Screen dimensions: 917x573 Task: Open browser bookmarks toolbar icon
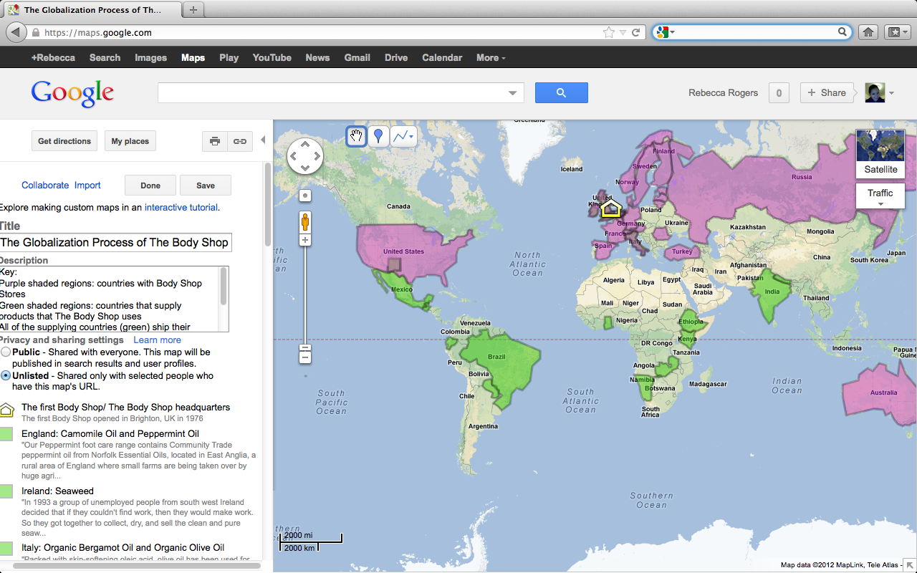[x=896, y=32]
